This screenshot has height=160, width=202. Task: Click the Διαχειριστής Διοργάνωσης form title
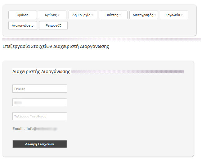(41, 71)
